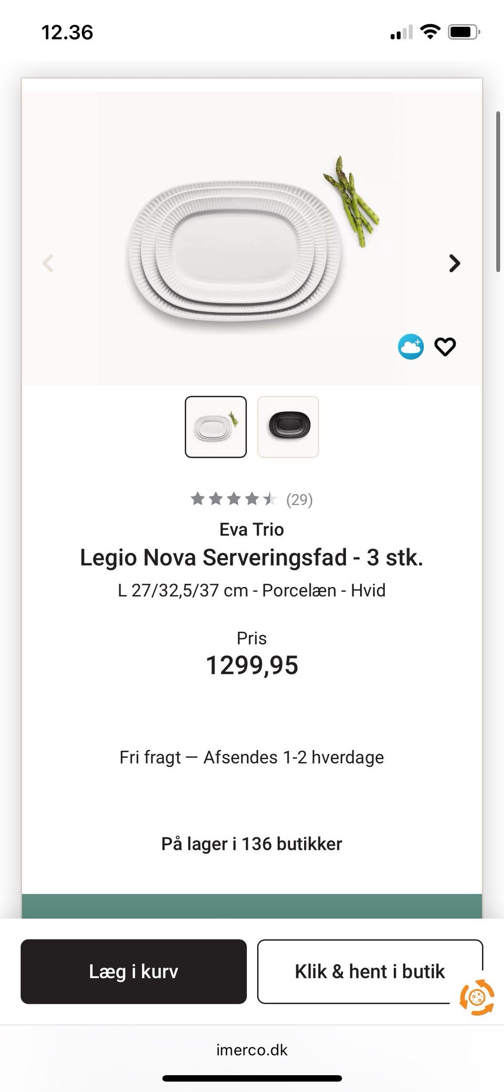Tap the imerco.dk address bar
The width and height of the screenshot is (504, 1092).
tap(252, 1050)
